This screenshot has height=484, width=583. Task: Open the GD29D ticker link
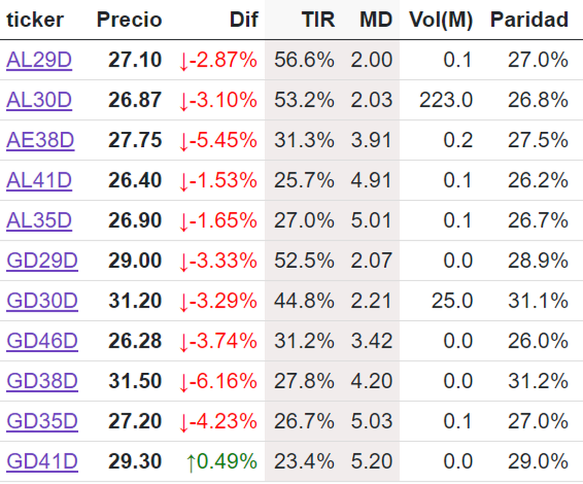42,261
